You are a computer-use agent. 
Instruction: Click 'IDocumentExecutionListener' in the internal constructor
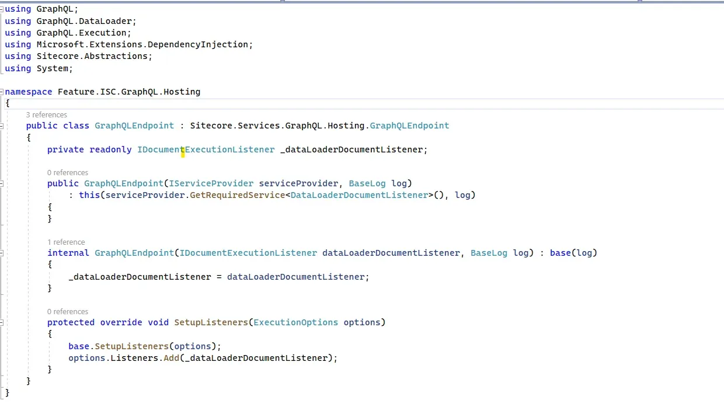pos(248,253)
